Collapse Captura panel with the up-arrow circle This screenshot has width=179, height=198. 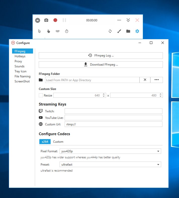[x=38, y=20]
